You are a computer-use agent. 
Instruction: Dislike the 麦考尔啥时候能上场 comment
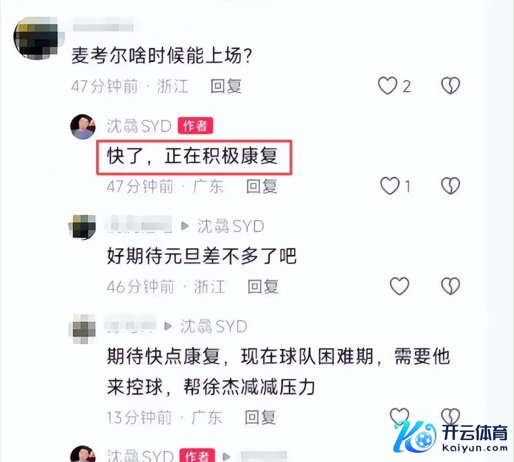(450, 86)
